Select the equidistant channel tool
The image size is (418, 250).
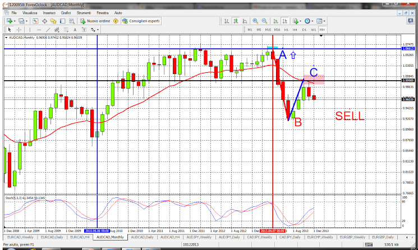point(57,30)
